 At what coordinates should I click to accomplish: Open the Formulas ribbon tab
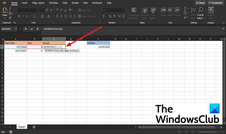point(54,3)
